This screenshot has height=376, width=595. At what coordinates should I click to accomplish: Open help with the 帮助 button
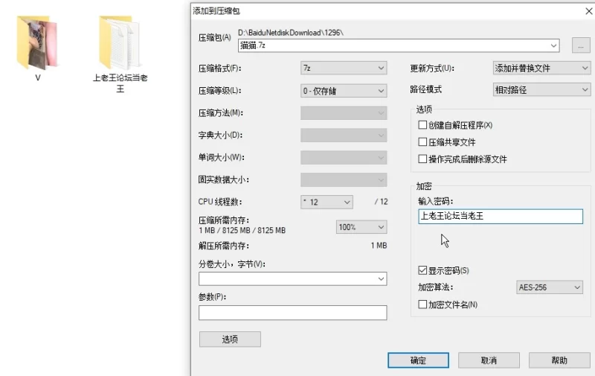click(559, 360)
